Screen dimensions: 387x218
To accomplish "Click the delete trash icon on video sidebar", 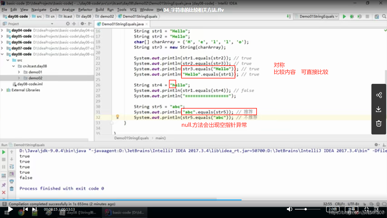I will click(379, 123).
